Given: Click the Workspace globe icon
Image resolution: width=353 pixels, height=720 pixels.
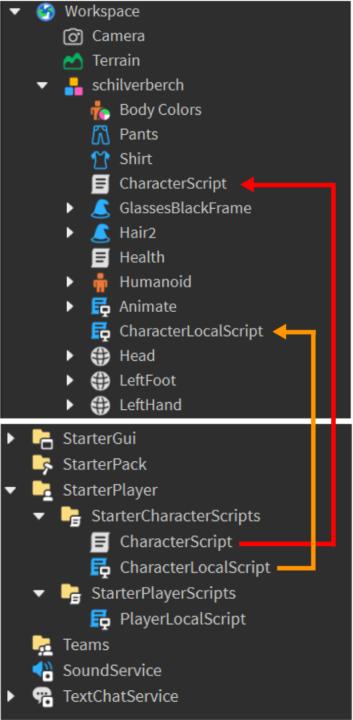Looking at the screenshot, I should pos(45,11).
